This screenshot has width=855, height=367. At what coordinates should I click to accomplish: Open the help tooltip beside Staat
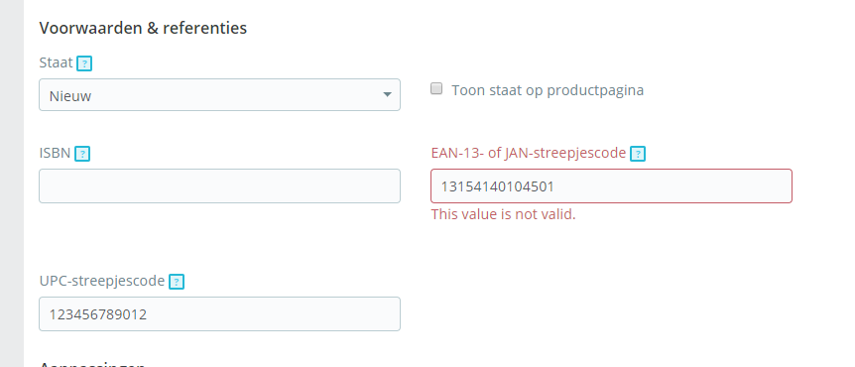(x=84, y=63)
